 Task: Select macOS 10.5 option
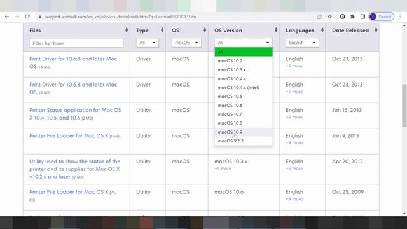pos(244,96)
